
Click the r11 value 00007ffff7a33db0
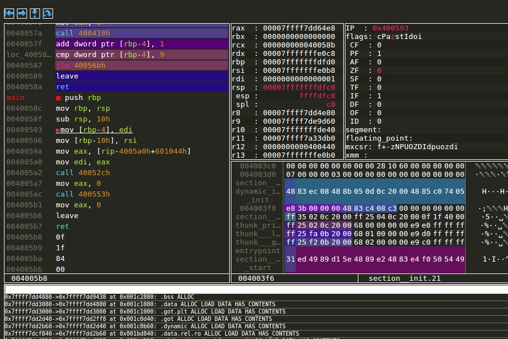coord(299,138)
